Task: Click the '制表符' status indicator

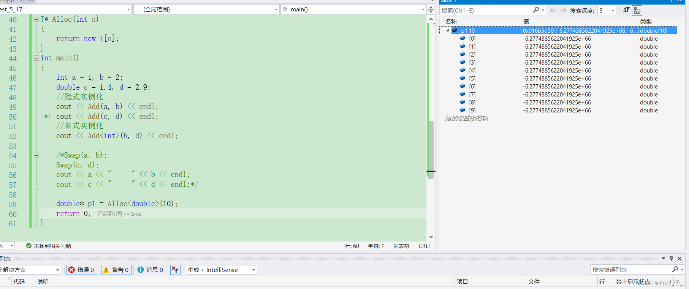Action: pyautogui.click(x=401, y=246)
